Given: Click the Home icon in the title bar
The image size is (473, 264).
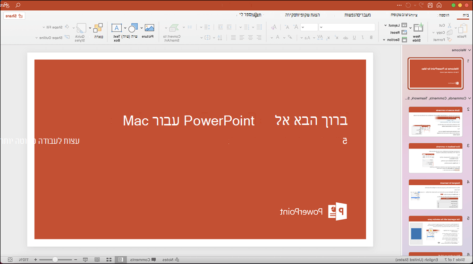Looking at the screenshot, I should (439, 5).
